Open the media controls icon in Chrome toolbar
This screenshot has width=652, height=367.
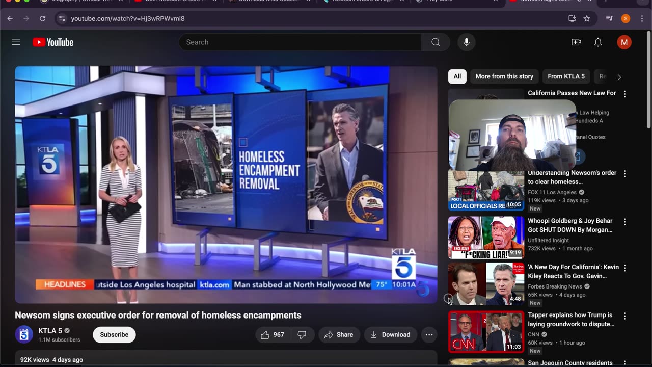coord(609,18)
